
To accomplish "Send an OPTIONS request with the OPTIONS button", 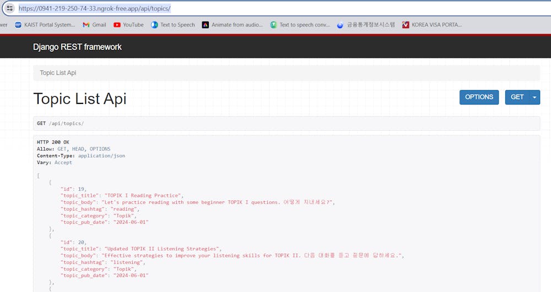I will click(x=479, y=97).
